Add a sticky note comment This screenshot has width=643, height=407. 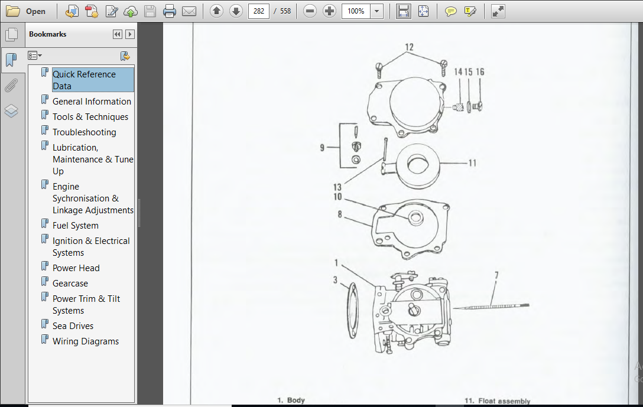coord(451,11)
